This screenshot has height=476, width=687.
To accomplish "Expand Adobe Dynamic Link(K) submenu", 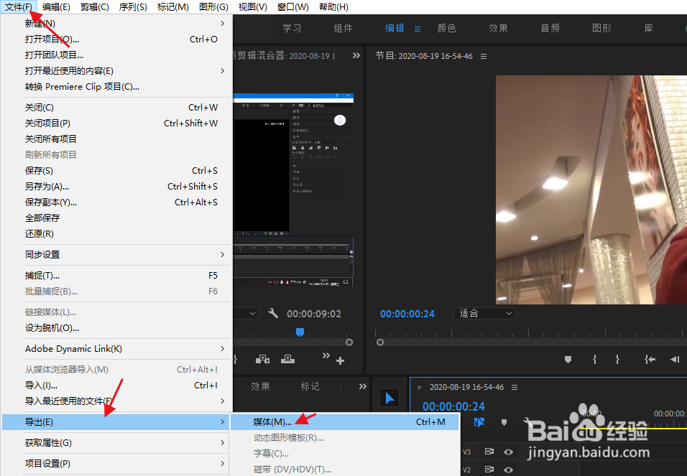I will (116, 349).
